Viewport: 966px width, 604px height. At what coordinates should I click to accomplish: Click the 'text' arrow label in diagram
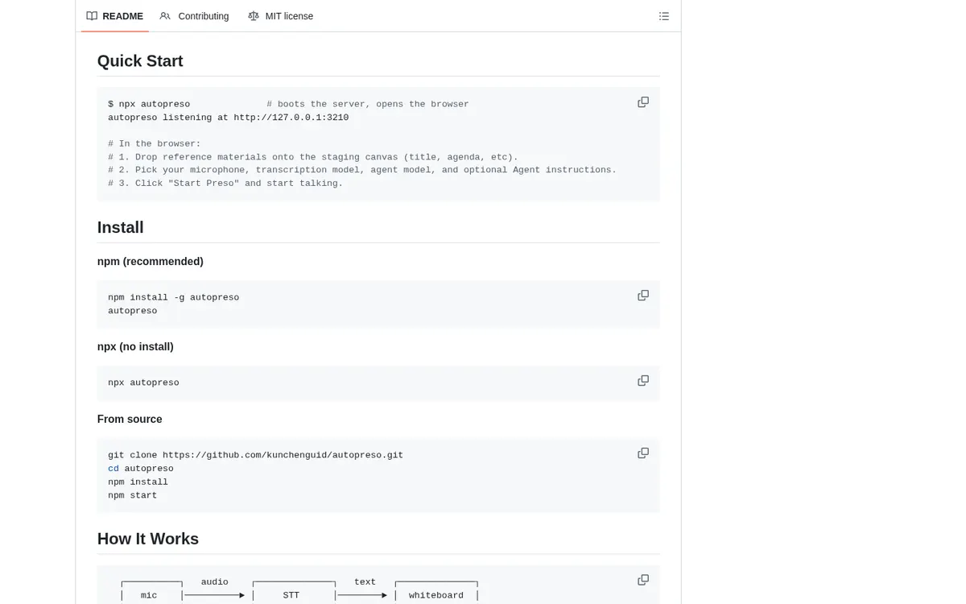[365, 582]
